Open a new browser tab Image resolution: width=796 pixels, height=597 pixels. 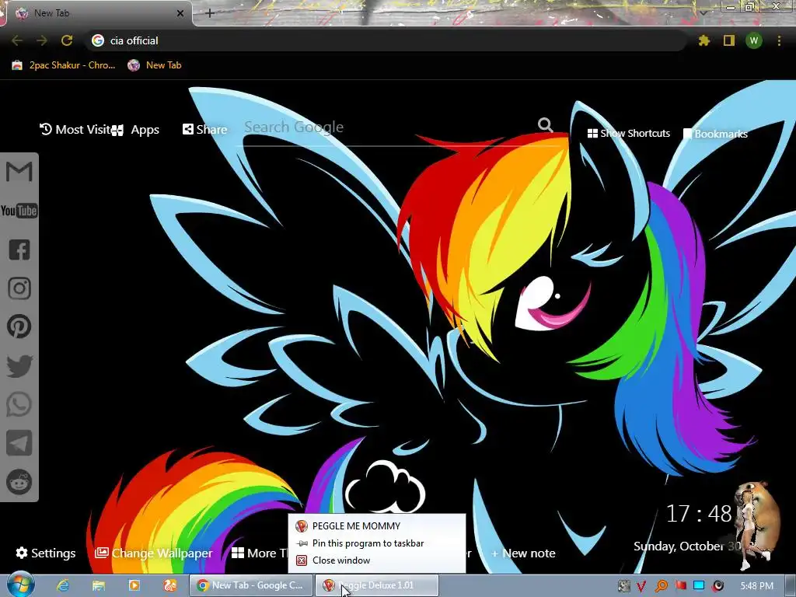pyautogui.click(x=210, y=13)
